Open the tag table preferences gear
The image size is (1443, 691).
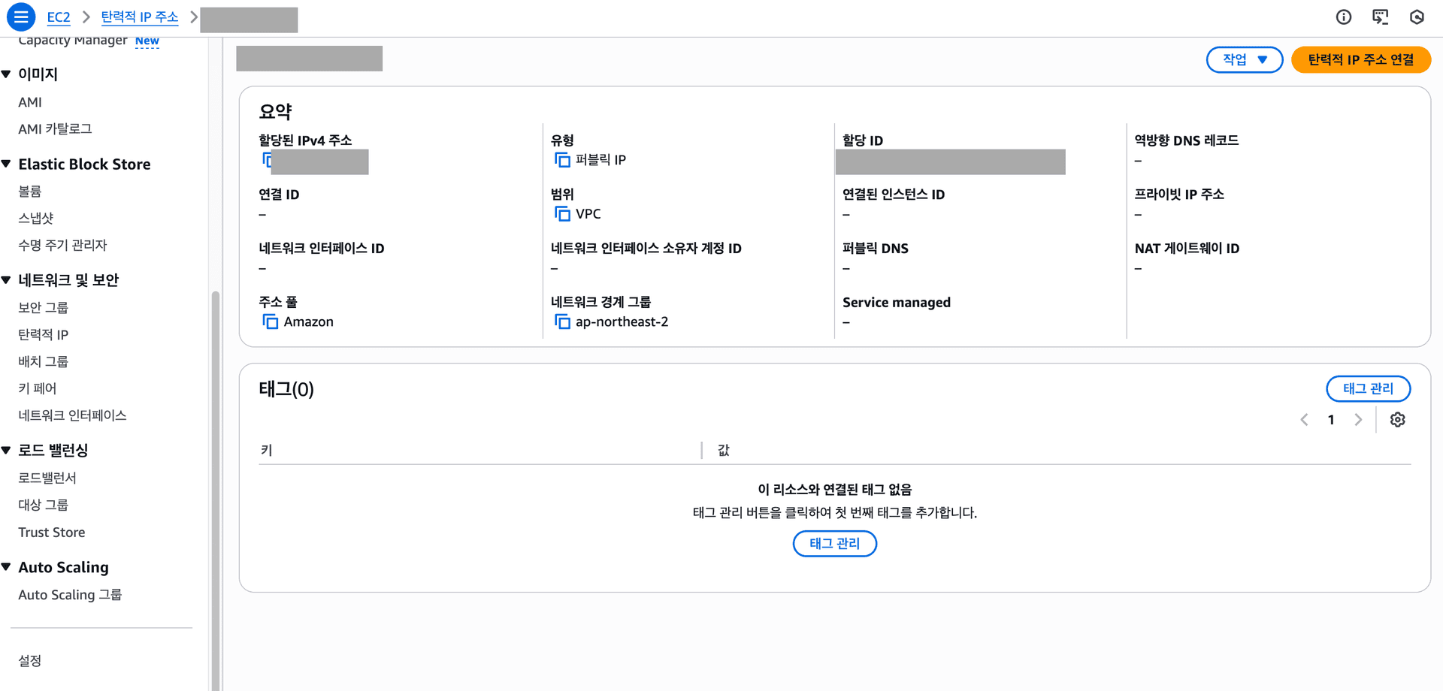click(1397, 419)
